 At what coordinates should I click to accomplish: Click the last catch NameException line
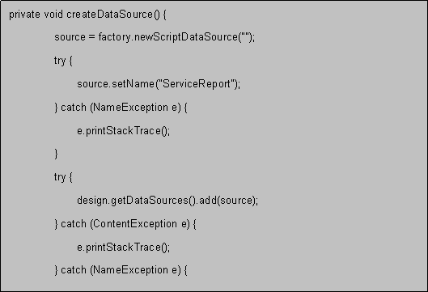point(121,270)
